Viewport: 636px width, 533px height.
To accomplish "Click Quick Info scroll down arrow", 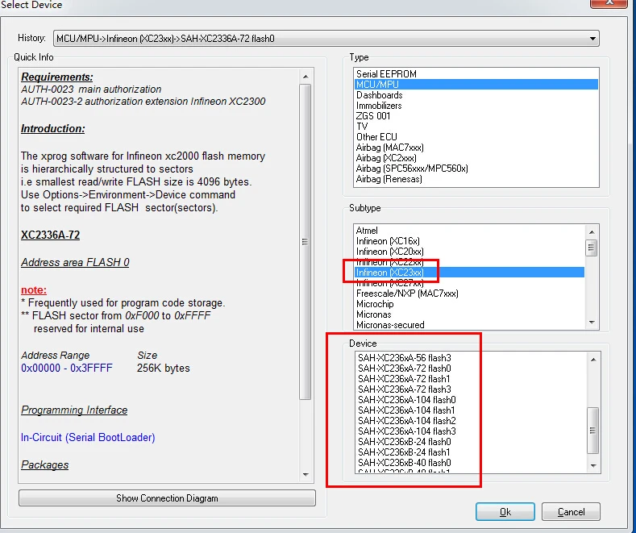I will (306, 475).
